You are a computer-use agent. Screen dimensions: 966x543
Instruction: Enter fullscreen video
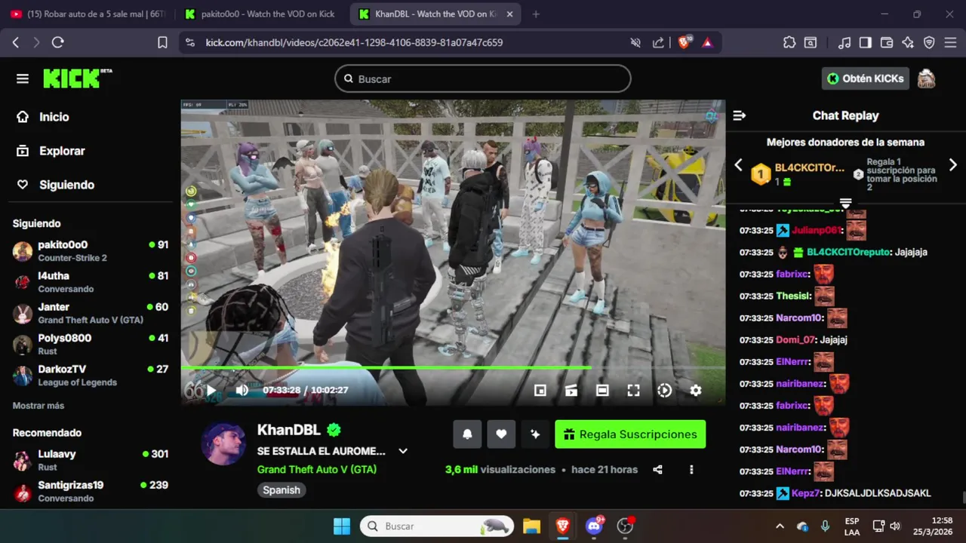(x=633, y=390)
